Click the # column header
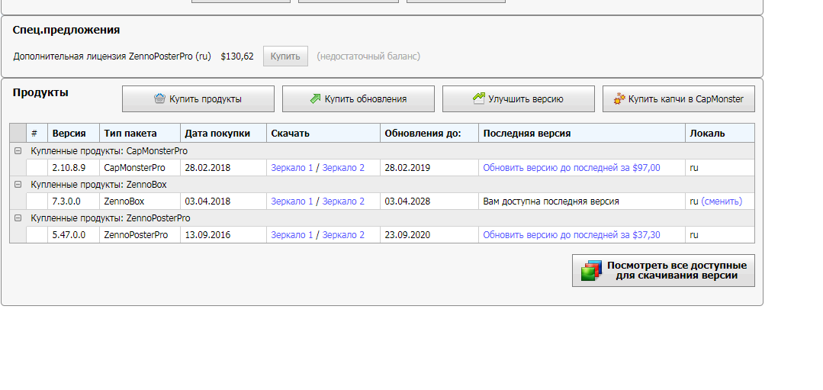Viewport: 823px width, 390px height. point(37,134)
